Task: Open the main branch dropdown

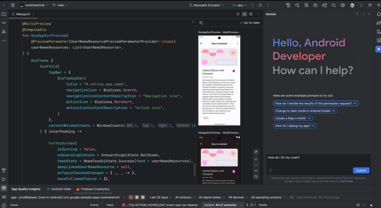Action: pos(60,5)
